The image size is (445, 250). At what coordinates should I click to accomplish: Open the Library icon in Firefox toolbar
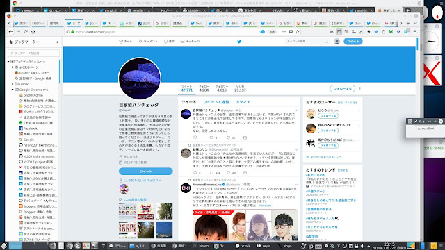pos(332,32)
